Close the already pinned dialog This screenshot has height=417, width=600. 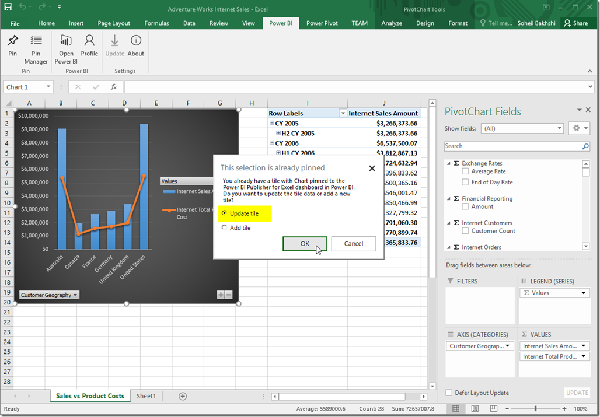coord(372,168)
